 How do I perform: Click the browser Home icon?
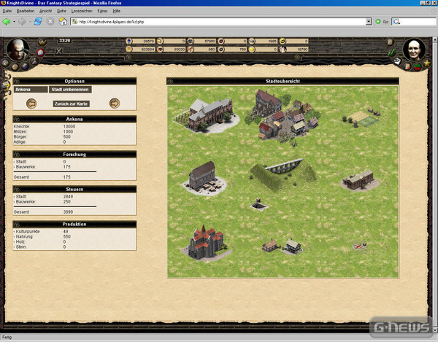coord(64,21)
